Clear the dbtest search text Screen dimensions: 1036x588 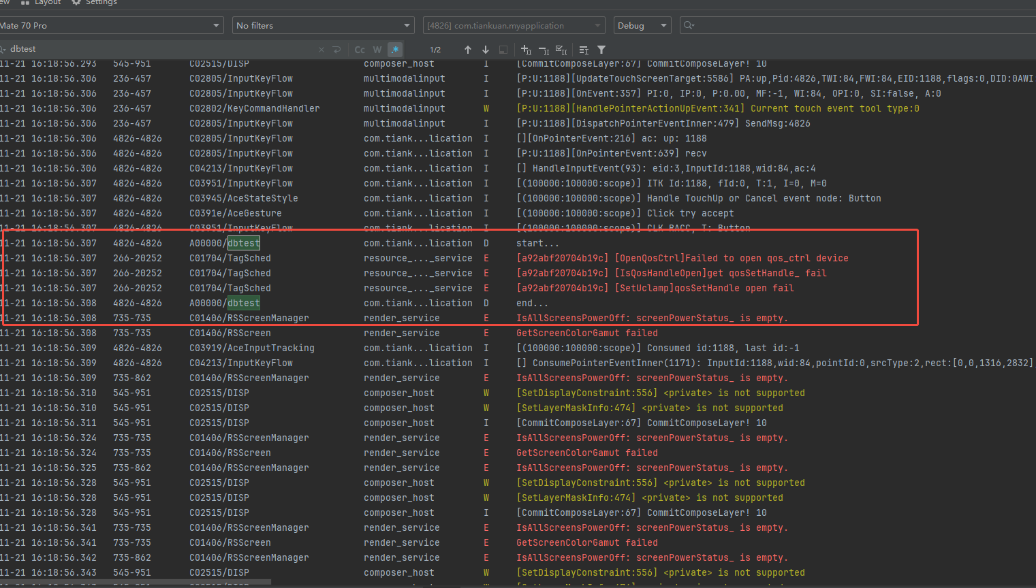321,50
